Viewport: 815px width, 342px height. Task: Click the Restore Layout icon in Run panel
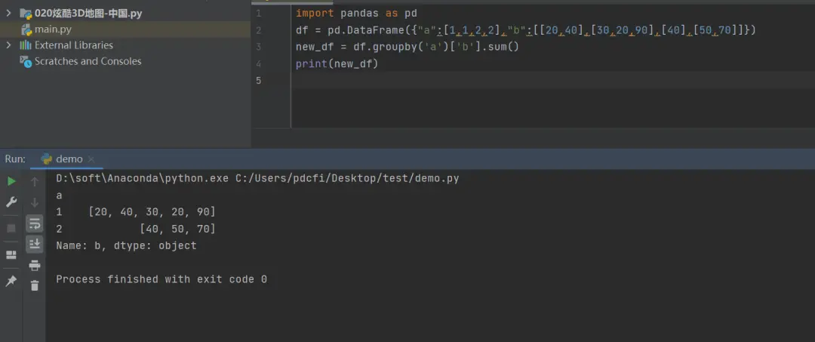tap(11, 254)
